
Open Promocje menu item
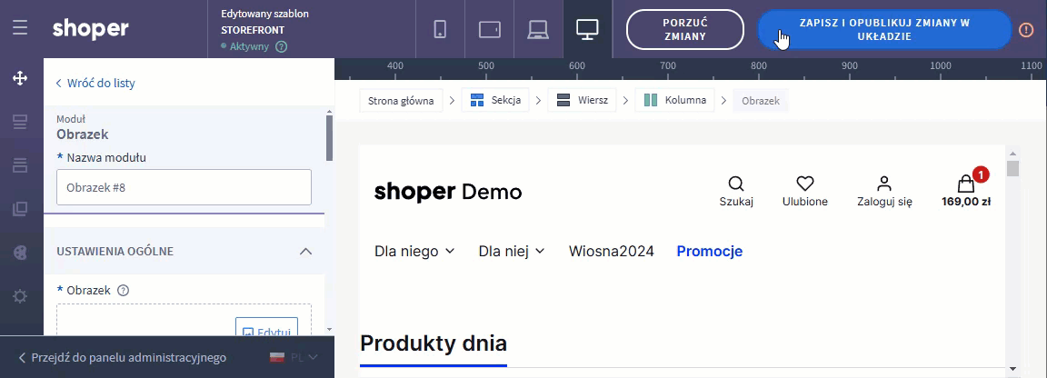(710, 251)
